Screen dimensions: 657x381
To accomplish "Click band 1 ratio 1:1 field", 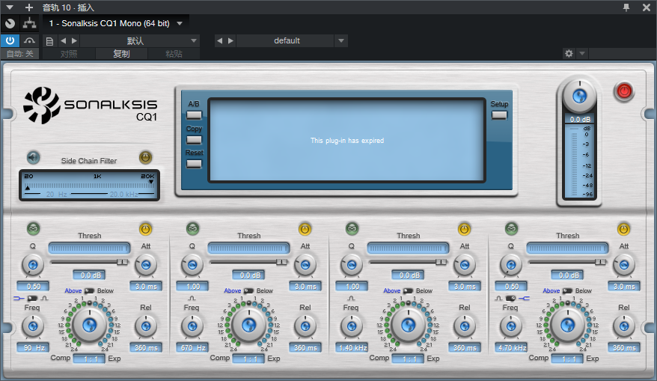I will (89, 359).
